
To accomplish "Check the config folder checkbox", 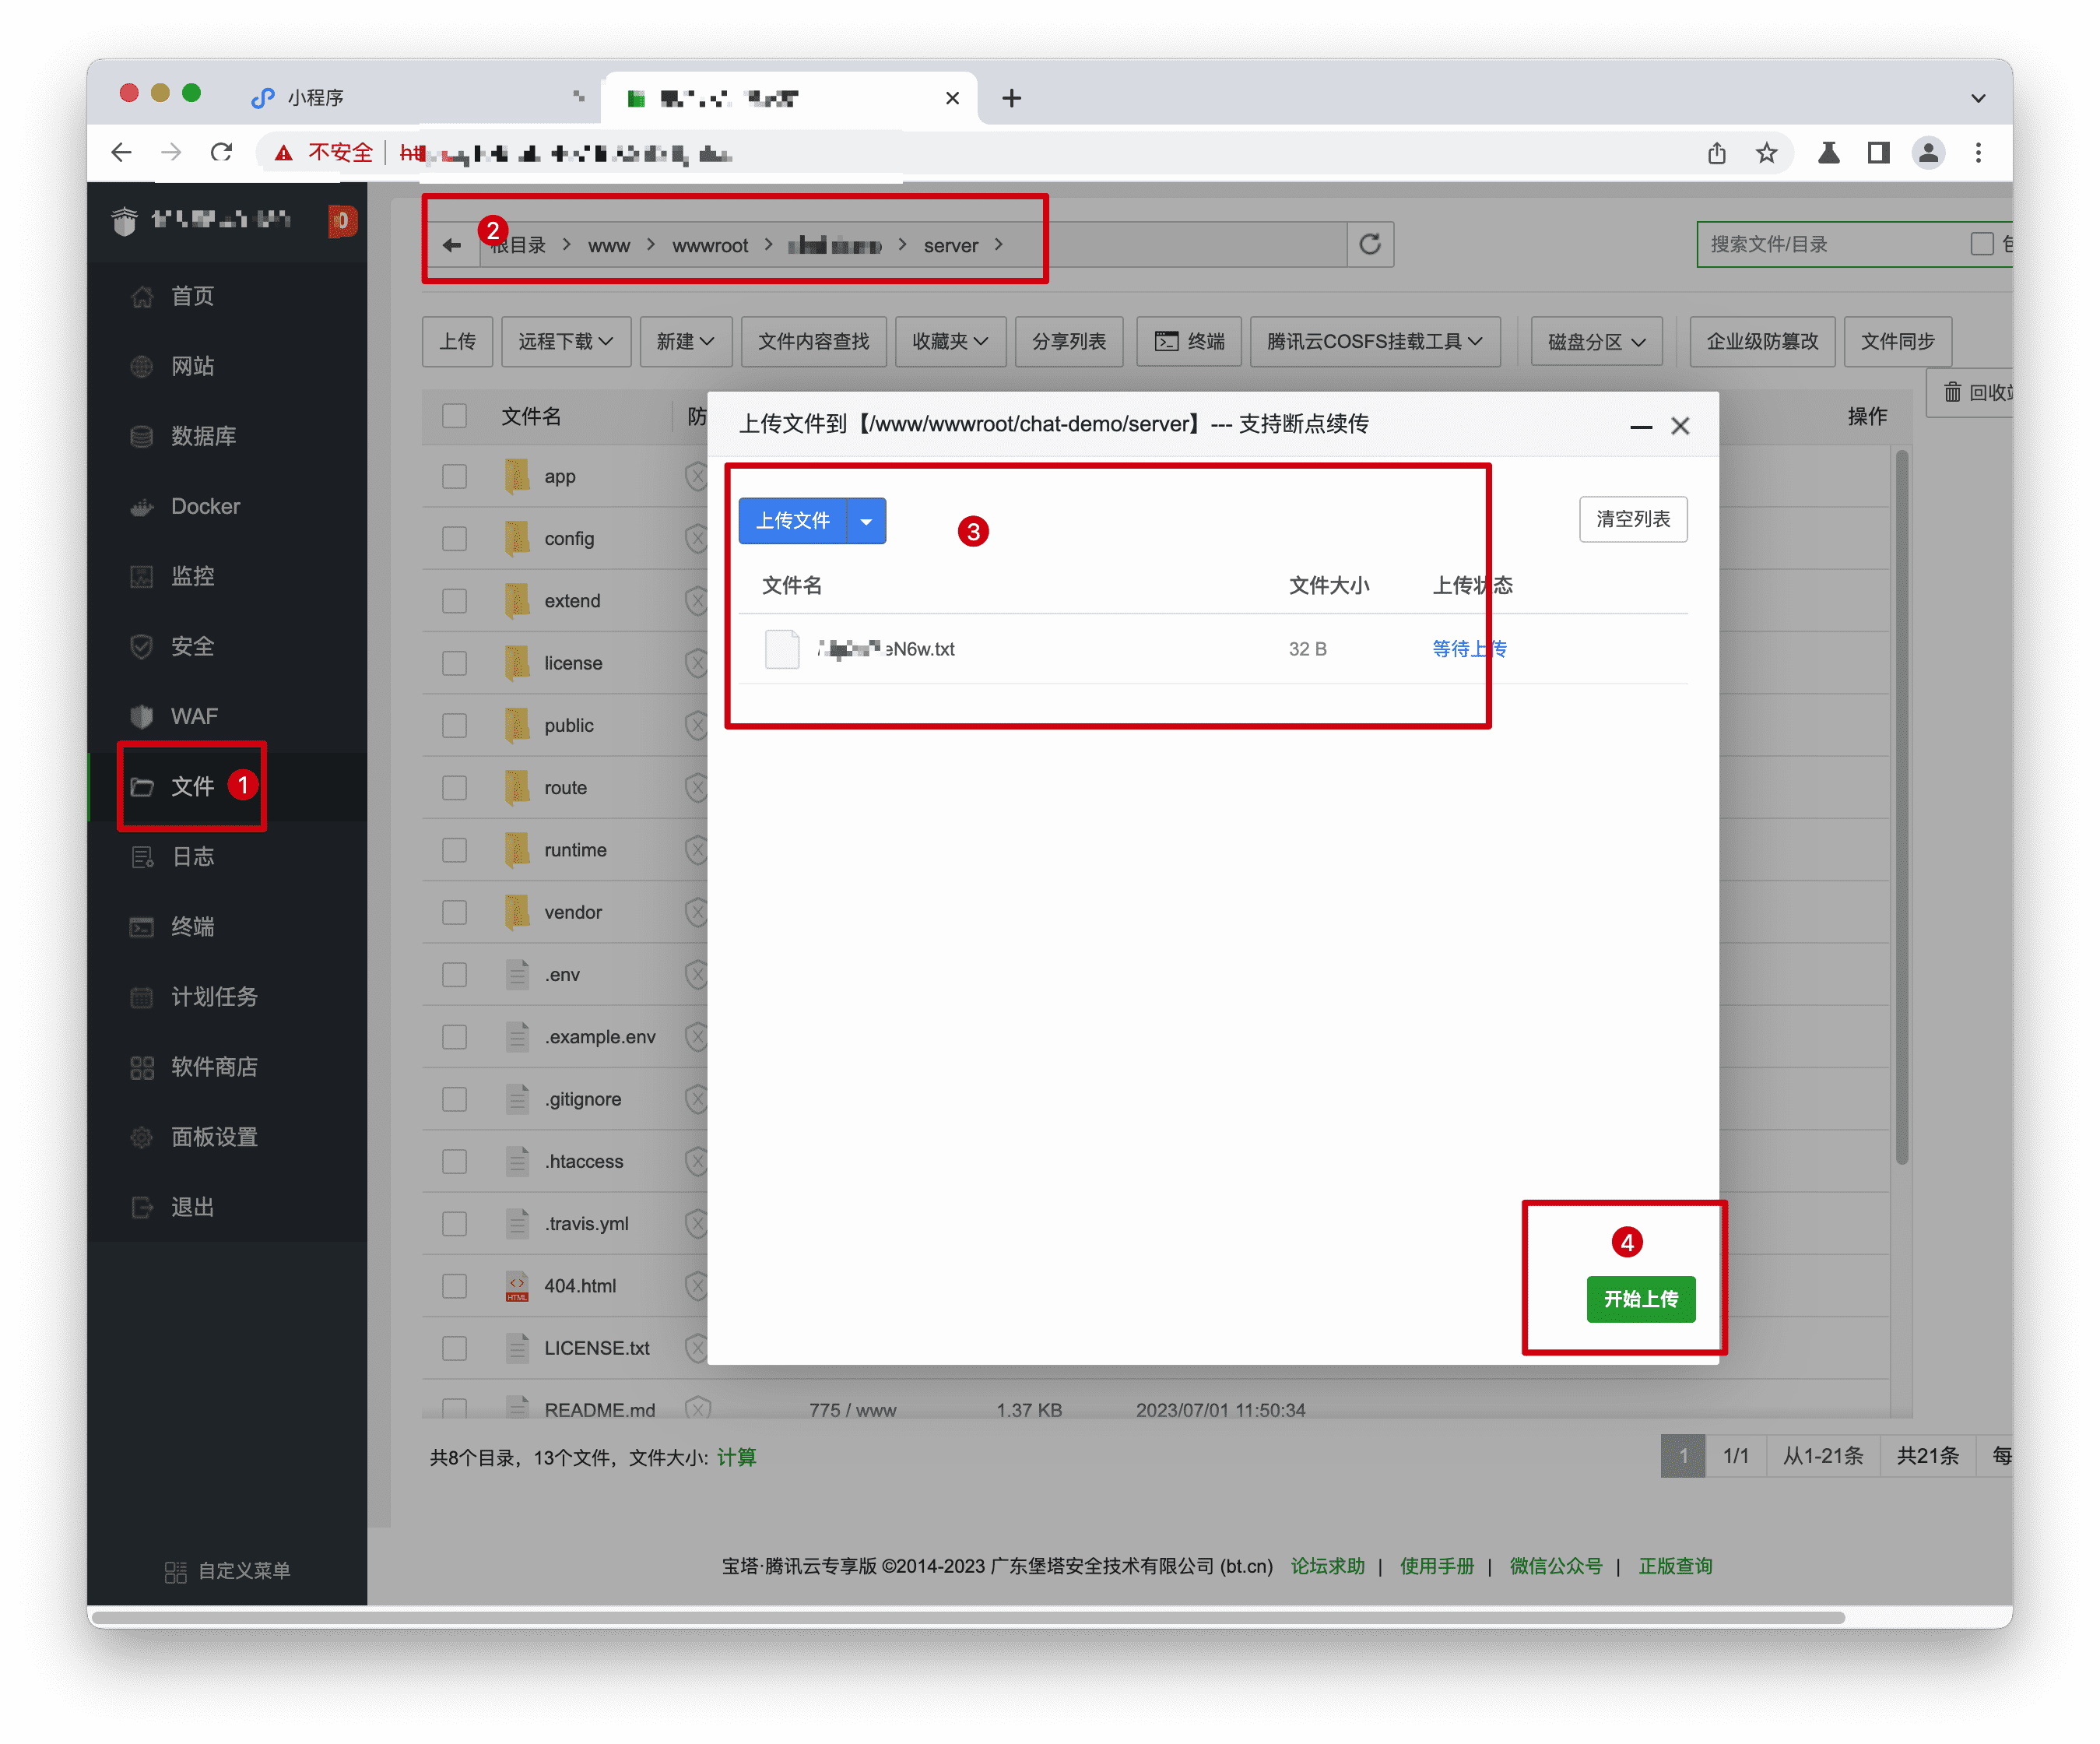I will 455,538.
